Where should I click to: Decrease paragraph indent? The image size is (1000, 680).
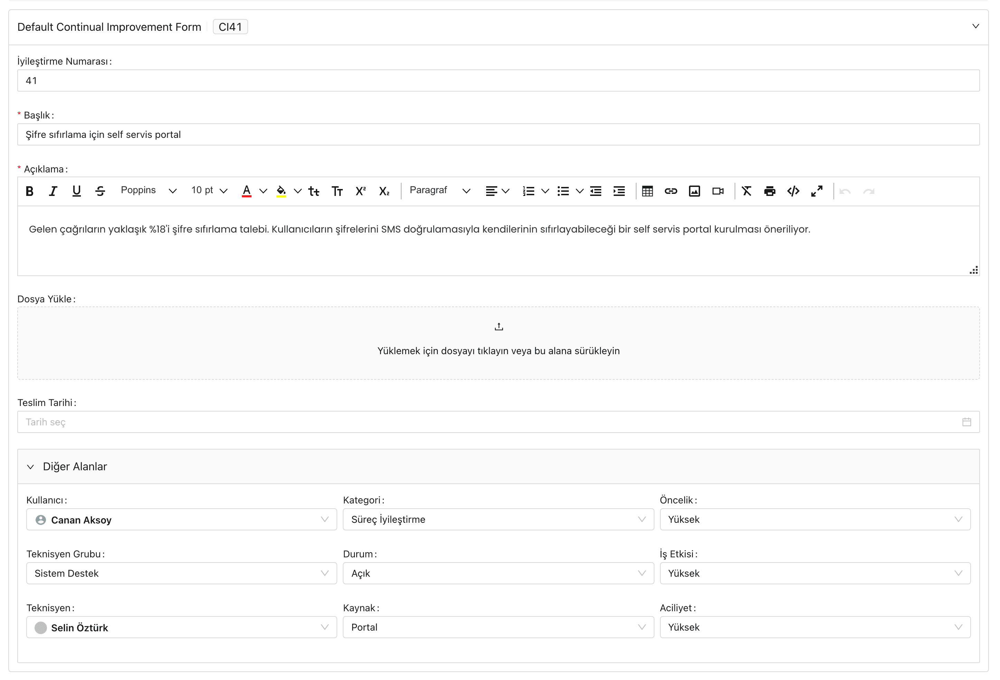coord(595,191)
